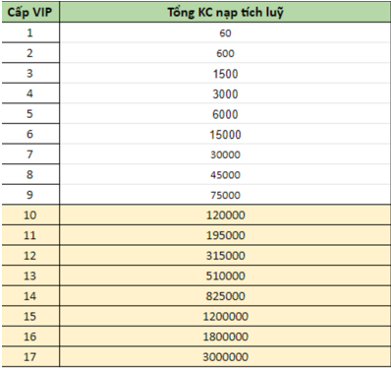The image size is (391, 368).
Task: Select the cell containing 600
Action: [225, 53]
